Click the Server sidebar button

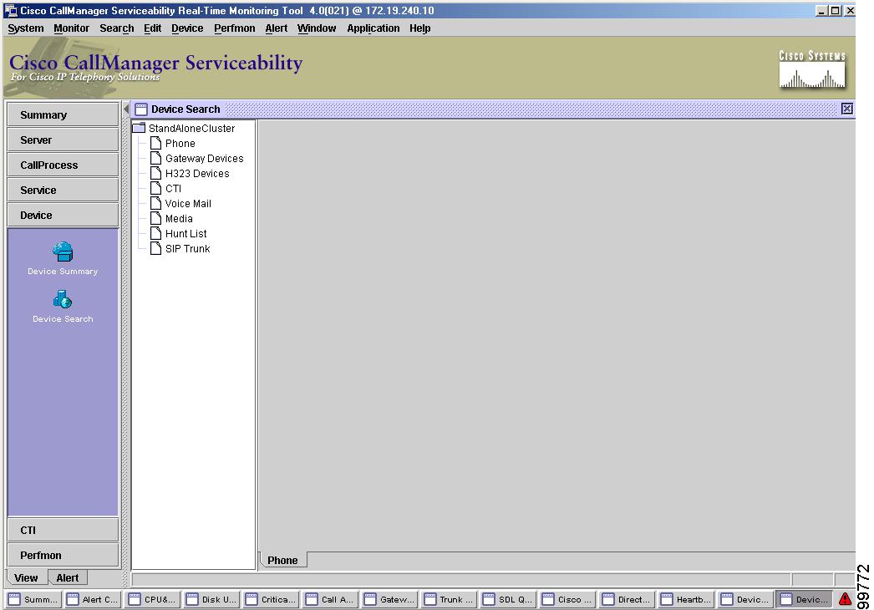point(63,140)
